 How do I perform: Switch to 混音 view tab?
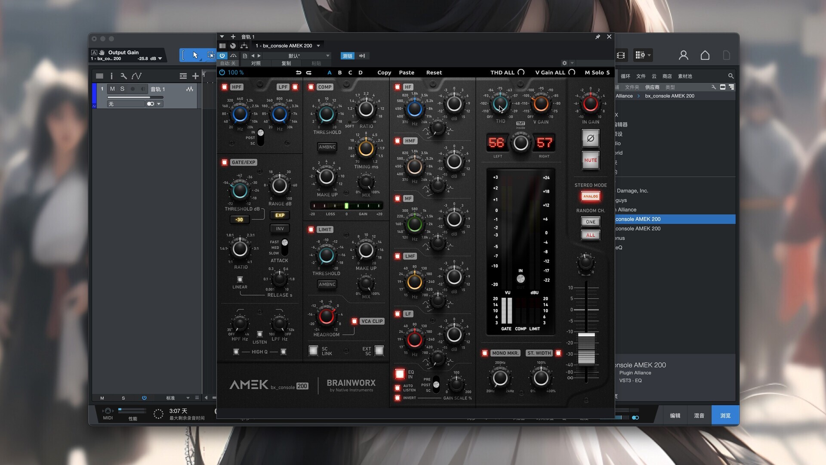click(699, 415)
